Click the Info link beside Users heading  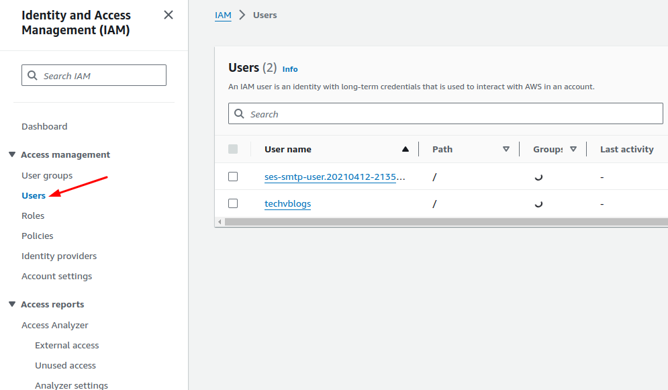[290, 68]
